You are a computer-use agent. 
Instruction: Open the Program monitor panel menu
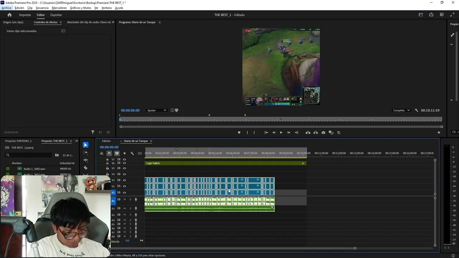point(160,22)
